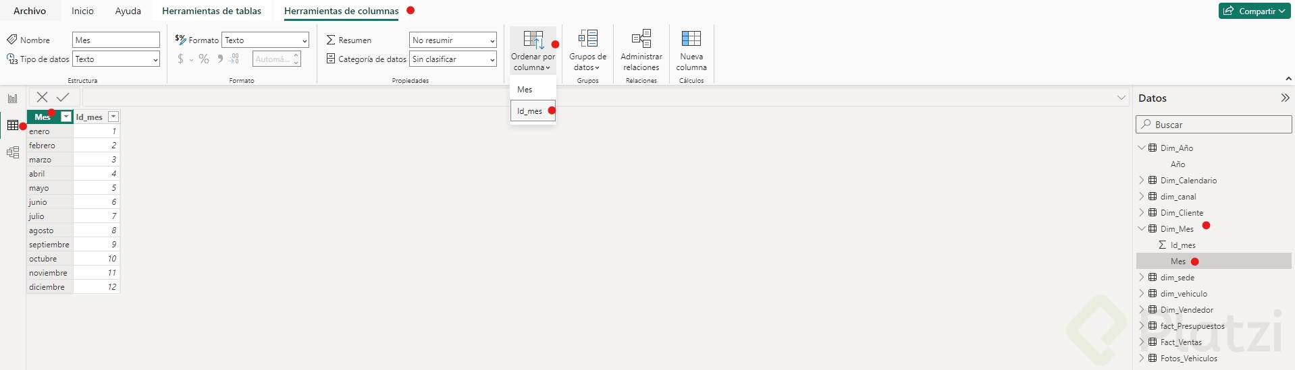The width and height of the screenshot is (1295, 370).
Task: Click the Id_mes cell with value 10
Action: (x=97, y=259)
